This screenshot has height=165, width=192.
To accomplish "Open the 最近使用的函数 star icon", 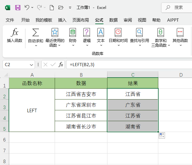I will click(x=55, y=32).
